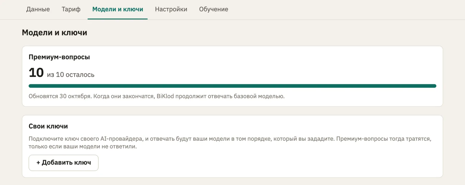Click the 'Подключите ключ своего AI-провайдера' description

pos(230,143)
